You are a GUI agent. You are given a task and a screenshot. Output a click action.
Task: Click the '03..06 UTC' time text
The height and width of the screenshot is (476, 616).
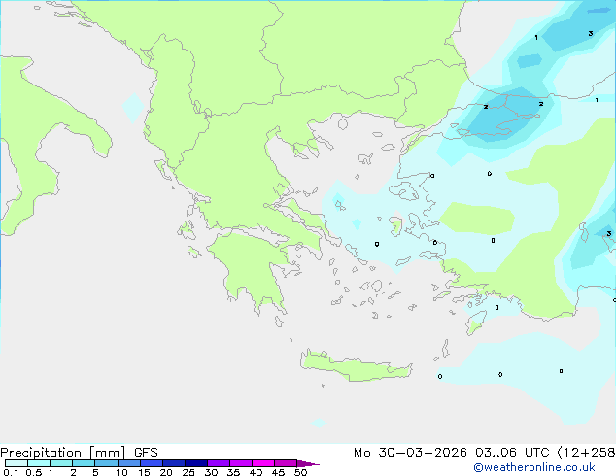pyautogui.click(x=512, y=453)
